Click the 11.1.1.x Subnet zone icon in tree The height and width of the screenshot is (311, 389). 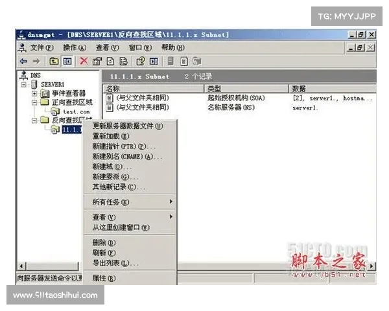pos(55,129)
